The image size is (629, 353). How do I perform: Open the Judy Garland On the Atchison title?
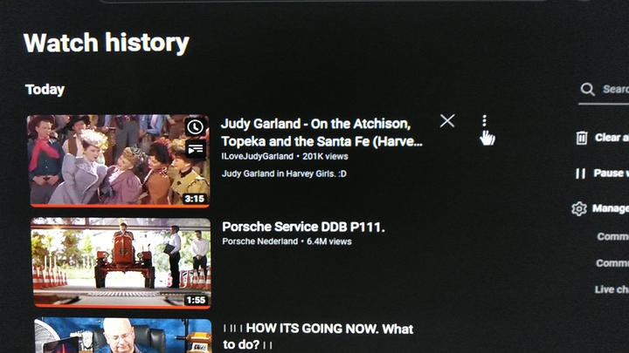click(x=321, y=132)
